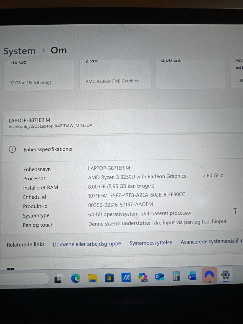Click the 1971FFA1-75F7-47F8-A2EA-602EDCEE30CC device ID
Screen dimensions: 243x324
(136, 195)
